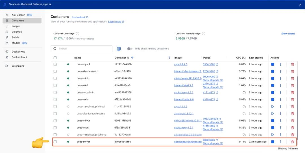
Task: Click the Docker Scout sidebar icon
Action: click(x=7, y=57)
